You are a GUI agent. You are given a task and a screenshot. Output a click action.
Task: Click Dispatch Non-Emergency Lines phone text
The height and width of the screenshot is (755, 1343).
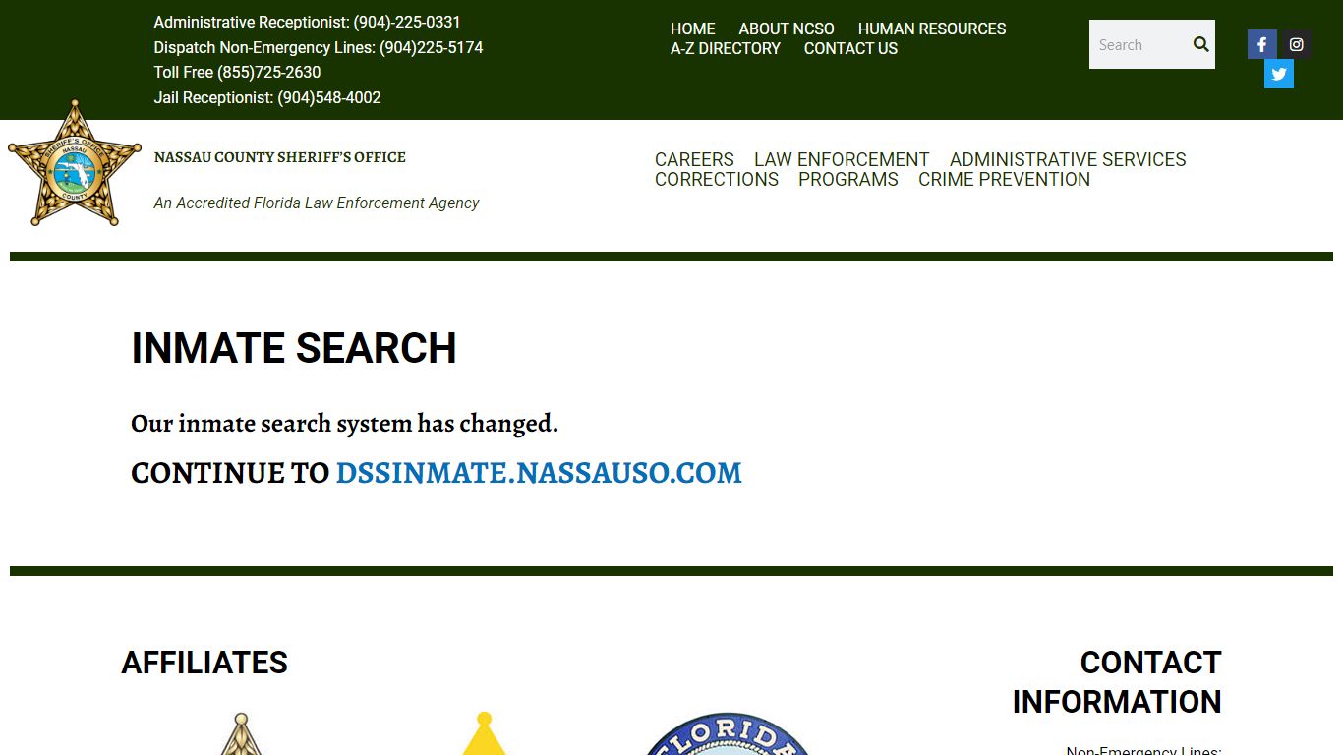click(319, 47)
